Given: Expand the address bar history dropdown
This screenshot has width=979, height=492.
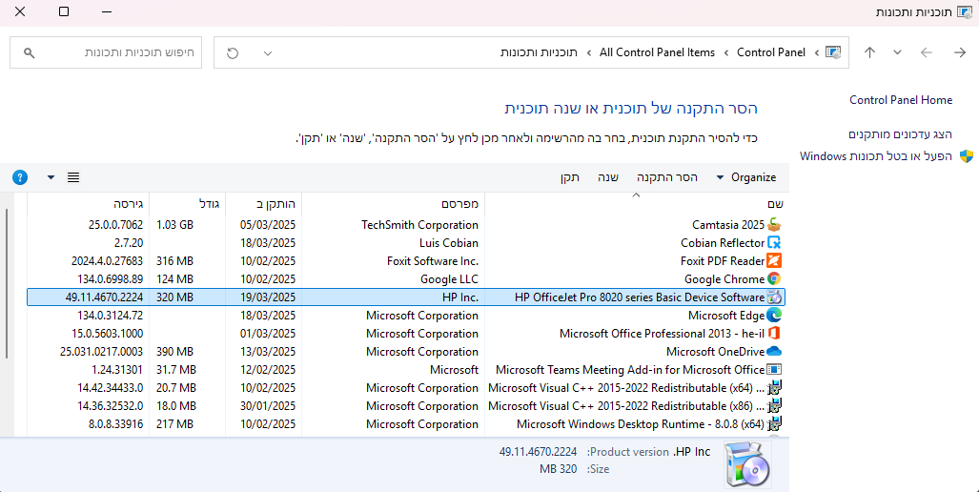Looking at the screenshot, I should click(268, 53).
